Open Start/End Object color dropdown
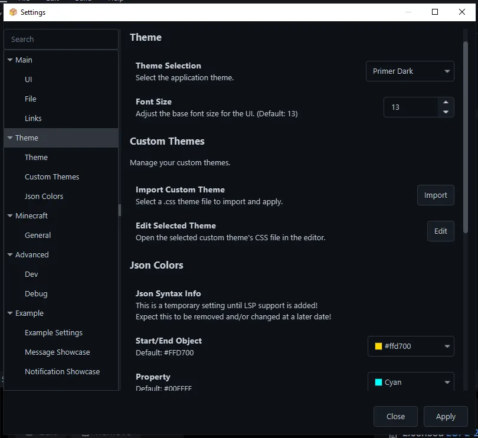Image resolution: width=478 pixels, height=438 pixels. 447,347
